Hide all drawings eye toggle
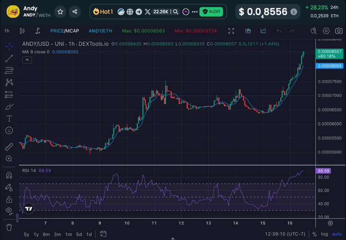The width and height of the screenshot is (346, 240). 9,211
